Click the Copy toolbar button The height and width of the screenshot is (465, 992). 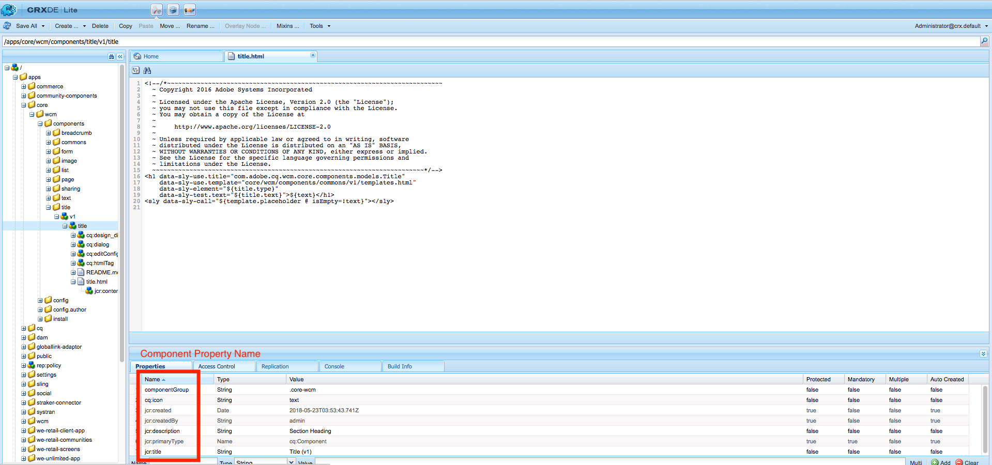point(126,26)
